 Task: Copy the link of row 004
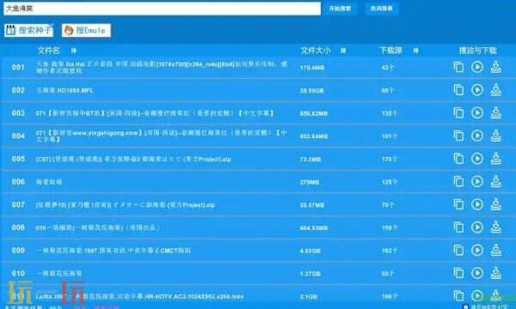point(458,136)
